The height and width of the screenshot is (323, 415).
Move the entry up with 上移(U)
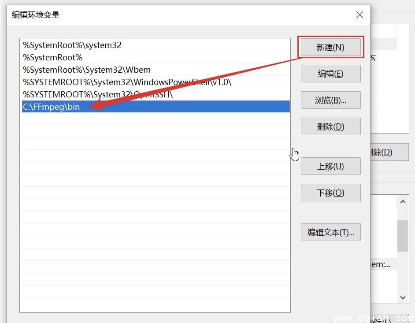[x=330, y=166]
